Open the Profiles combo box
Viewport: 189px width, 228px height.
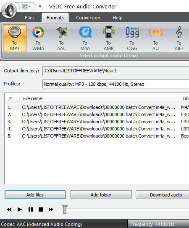click(115, 84)
